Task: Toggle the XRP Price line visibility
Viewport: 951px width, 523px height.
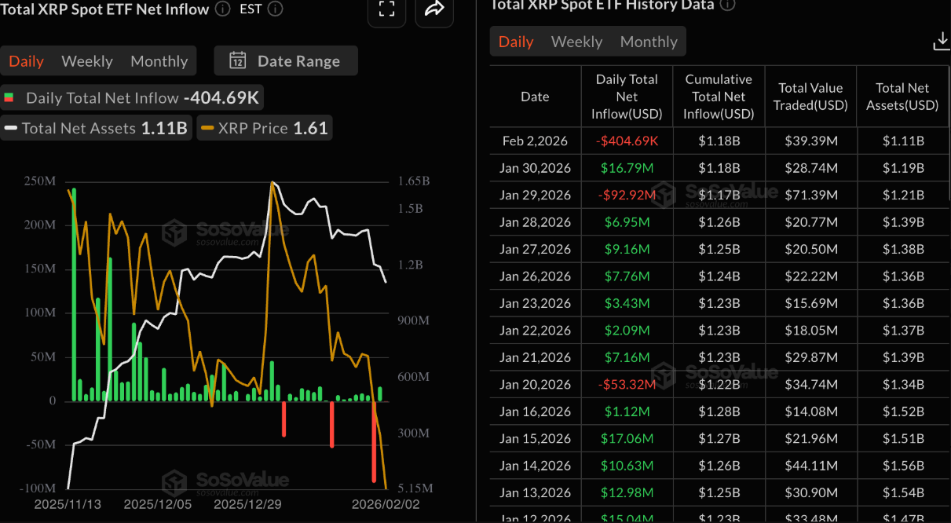Action: point(264,127)
